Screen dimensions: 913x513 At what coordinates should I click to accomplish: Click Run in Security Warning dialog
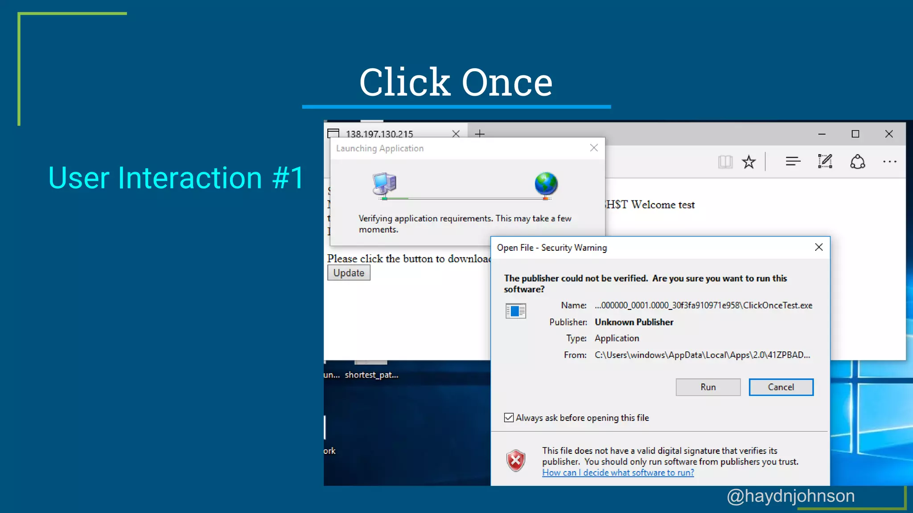(708, 387)
